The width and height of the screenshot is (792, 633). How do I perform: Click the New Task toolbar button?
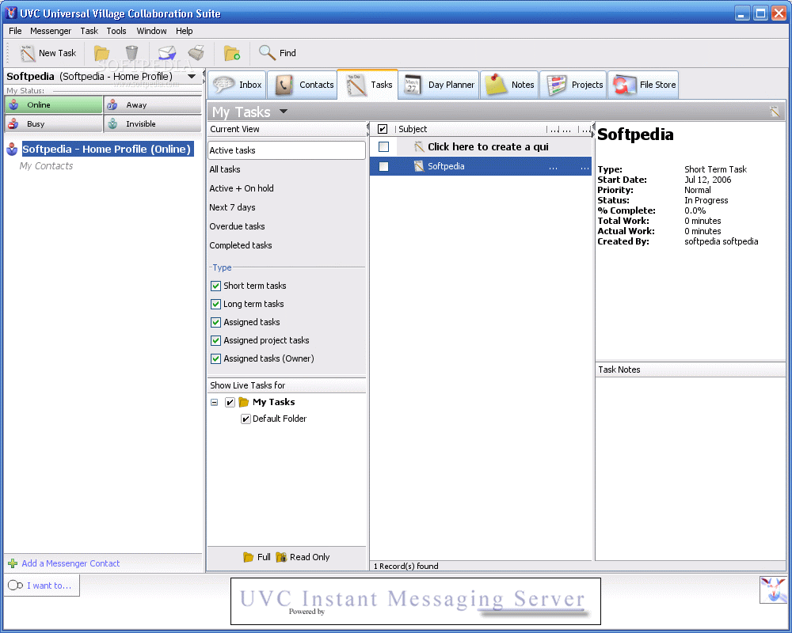point(48,53)
